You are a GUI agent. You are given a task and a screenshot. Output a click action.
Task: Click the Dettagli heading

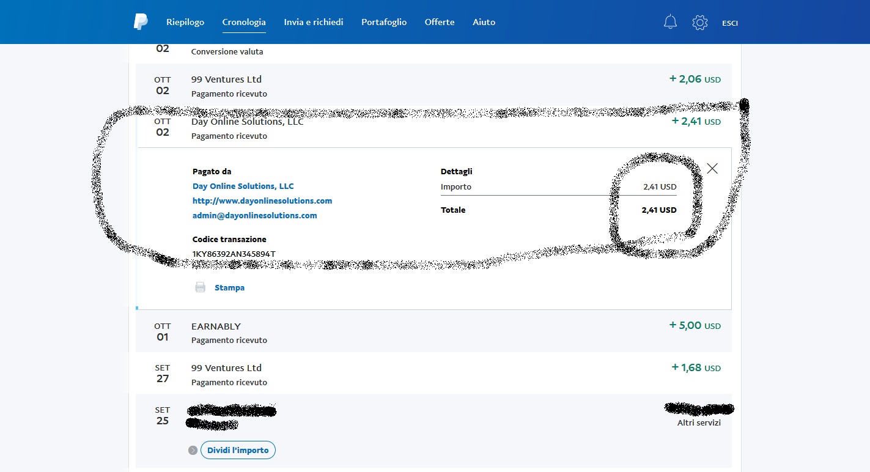pyautogui.click(x=457, y=171)
